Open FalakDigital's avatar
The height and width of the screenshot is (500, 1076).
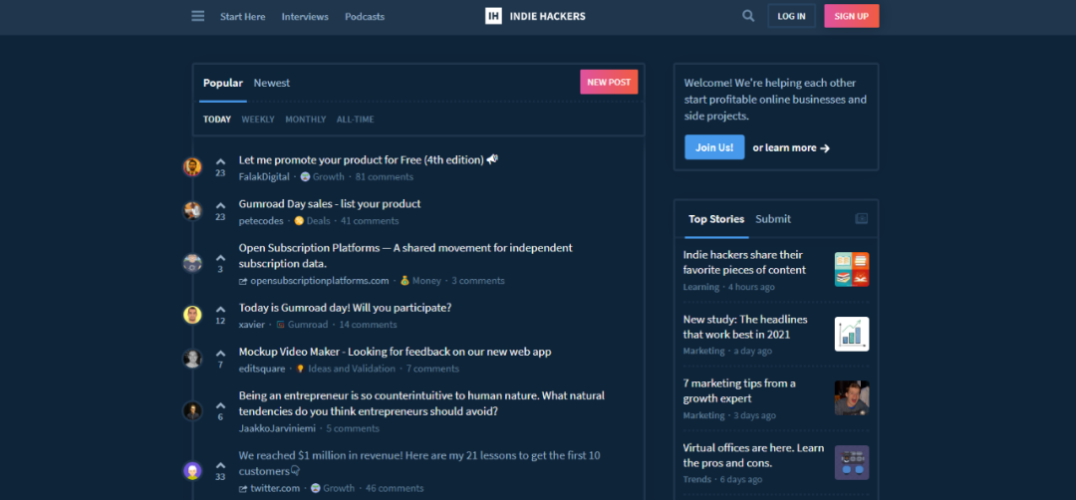[x=193, y=166]
